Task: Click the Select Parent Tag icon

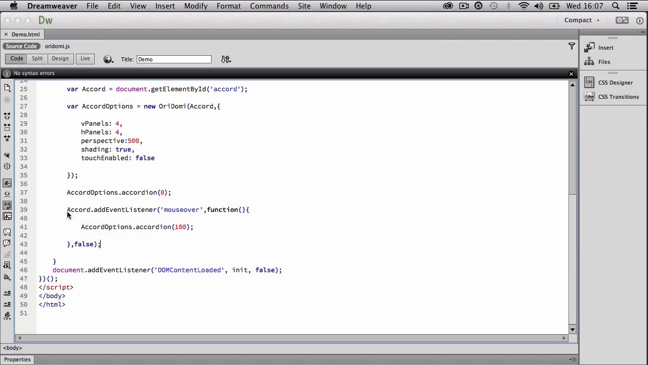Action: [x=7, y=155]
